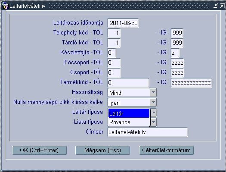Click the Készletfajta -IG field with z
This screenshot has height=172, width=226.
point(175,53)
